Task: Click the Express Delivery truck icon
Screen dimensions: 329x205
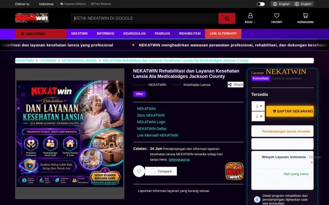Action: (x=62, y=4)
